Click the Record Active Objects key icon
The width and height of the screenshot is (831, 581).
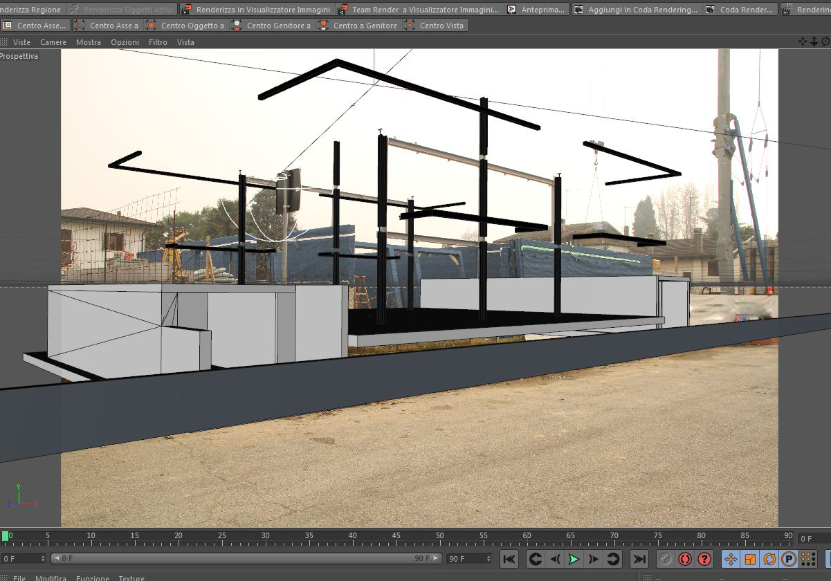[x=666, y=559]
